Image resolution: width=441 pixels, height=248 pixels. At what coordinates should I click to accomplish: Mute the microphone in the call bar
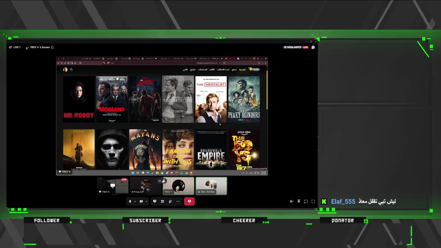pyautogui.click(x=130, y=201)
